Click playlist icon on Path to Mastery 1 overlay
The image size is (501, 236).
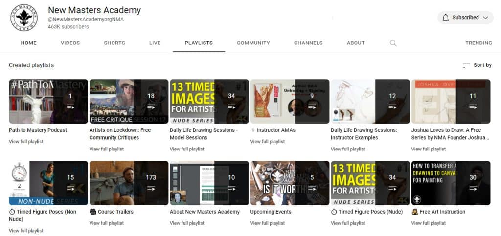pyautogui.click(x=70, y=107)
